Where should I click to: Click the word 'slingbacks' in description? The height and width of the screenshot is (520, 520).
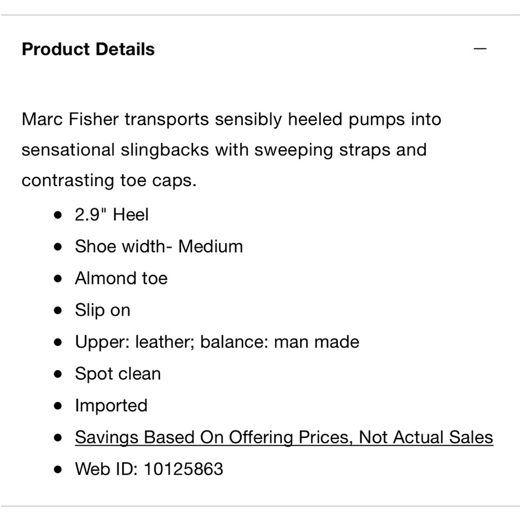pyautogui.click(x=165, y=150)
